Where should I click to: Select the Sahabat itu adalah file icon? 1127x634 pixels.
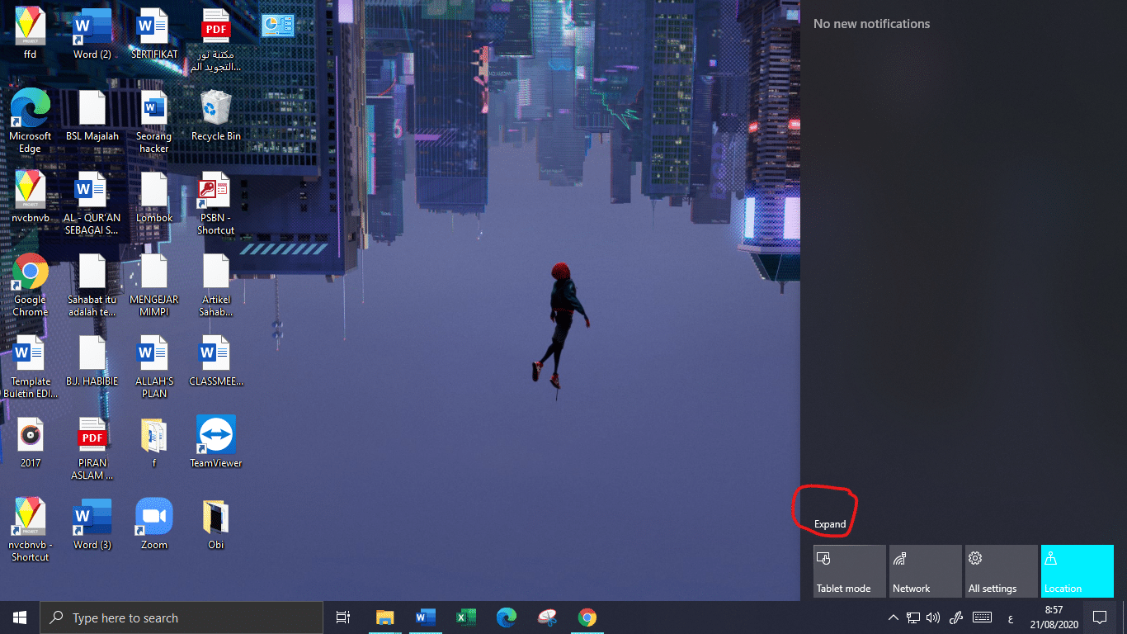click(x=92, y=285)
